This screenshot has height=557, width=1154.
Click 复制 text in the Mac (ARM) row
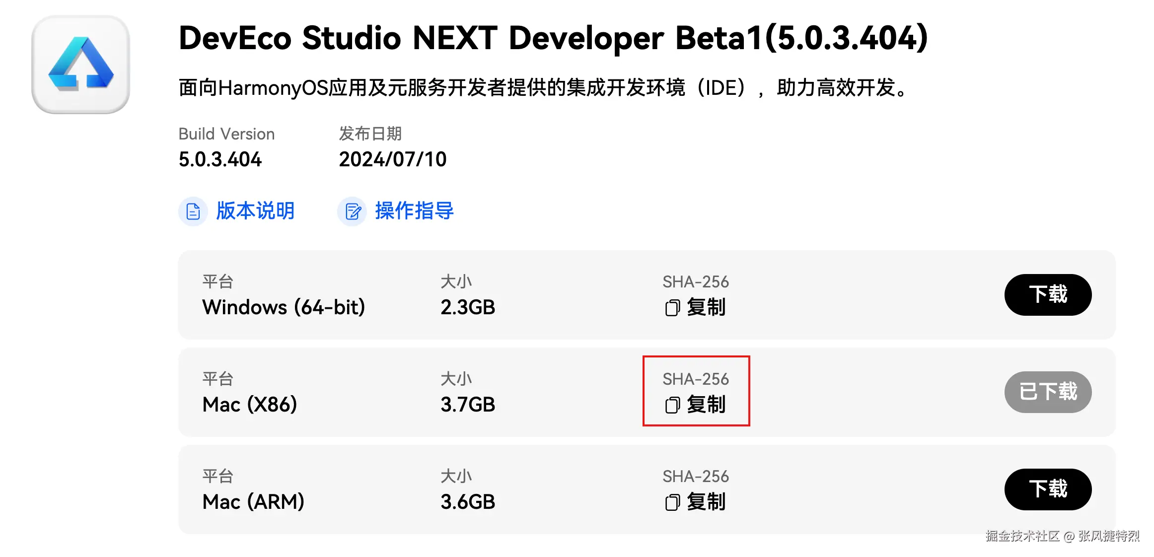(x=707, y=502)
